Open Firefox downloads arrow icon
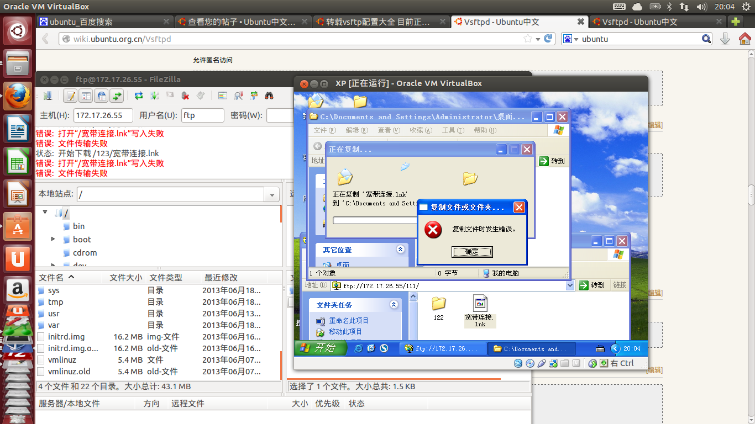The width and height of the screenshot is (755, 424). coord(725,39)
